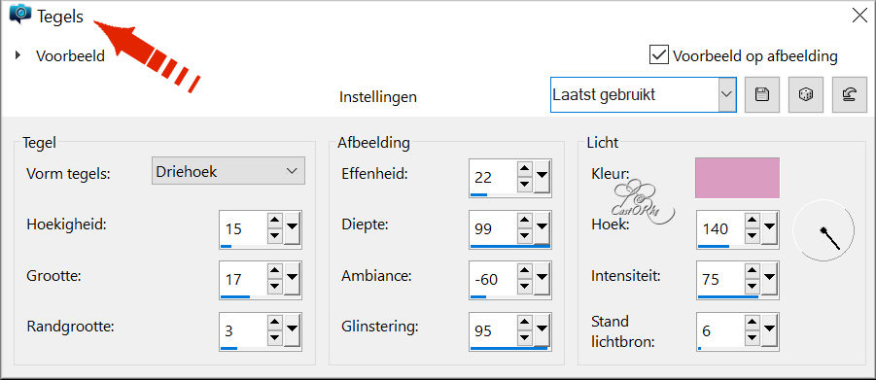Open the Diepte slider popup arrow
Image resolution: width=876 pixels, height=380 pixels.
coord(542,228)
